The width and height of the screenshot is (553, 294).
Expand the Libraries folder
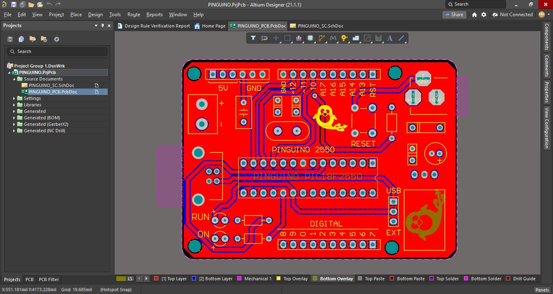(x=14, y=105)
